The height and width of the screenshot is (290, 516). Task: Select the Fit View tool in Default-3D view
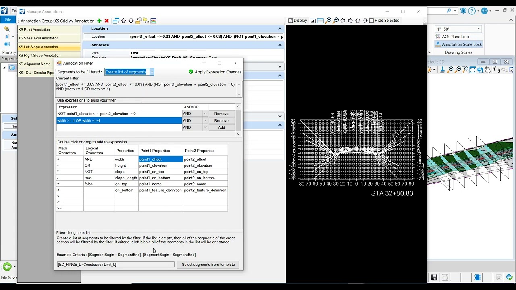click(473, 70)
